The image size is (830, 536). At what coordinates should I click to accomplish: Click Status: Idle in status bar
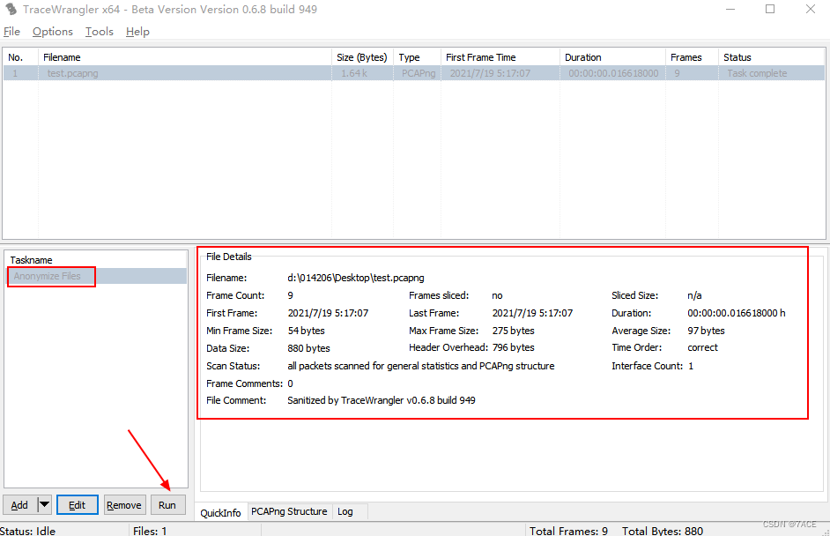pos(27,531)
